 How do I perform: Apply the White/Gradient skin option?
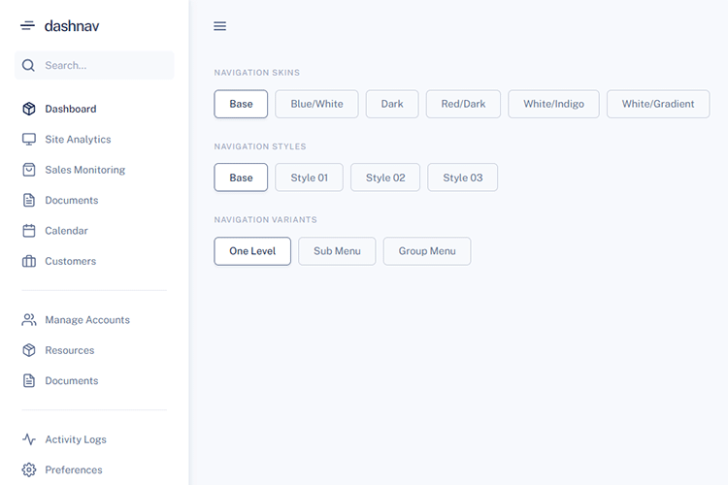point(658,104)
